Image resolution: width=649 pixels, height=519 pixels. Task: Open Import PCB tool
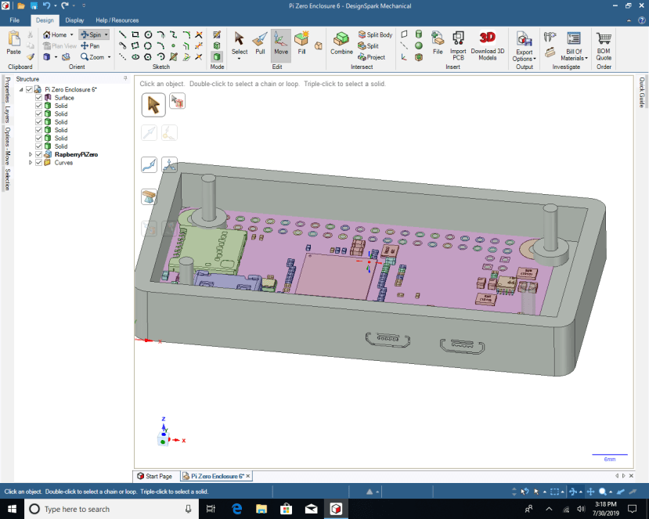point(458,45)
